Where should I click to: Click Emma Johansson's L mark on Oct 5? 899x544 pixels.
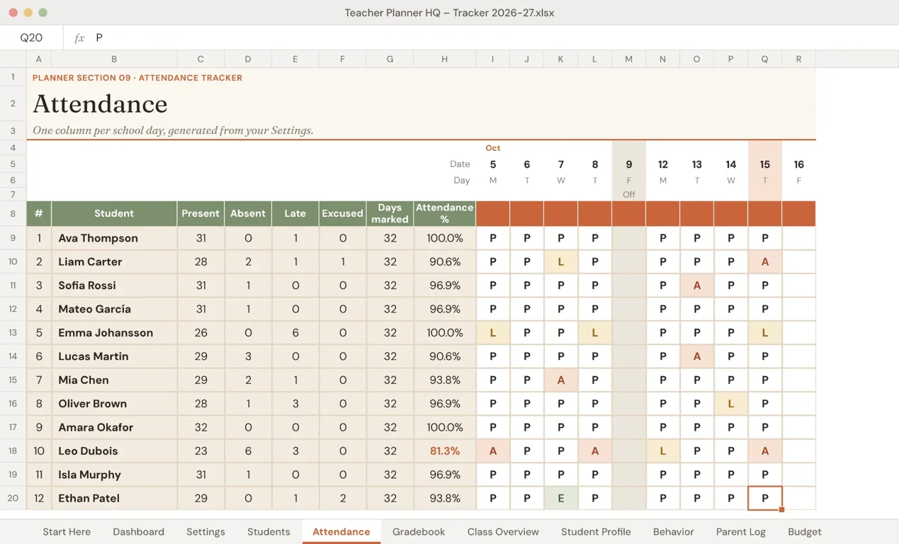492,332
